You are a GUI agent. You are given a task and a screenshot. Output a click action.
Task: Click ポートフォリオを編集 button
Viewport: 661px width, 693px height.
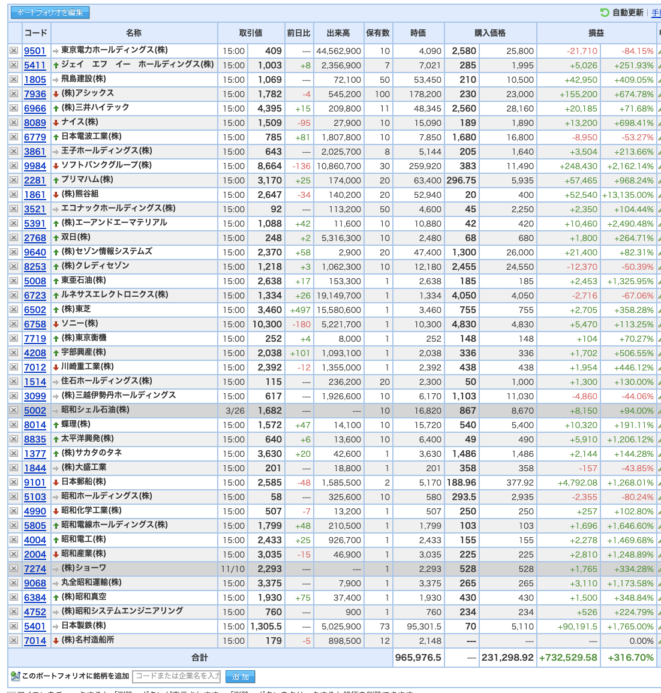(50, 13)
